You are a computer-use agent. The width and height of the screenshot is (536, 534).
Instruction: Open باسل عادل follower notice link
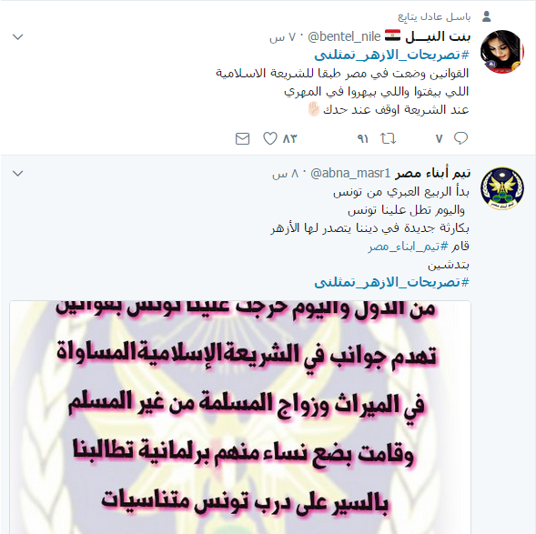pyautogui.click(x=434, y=16)
